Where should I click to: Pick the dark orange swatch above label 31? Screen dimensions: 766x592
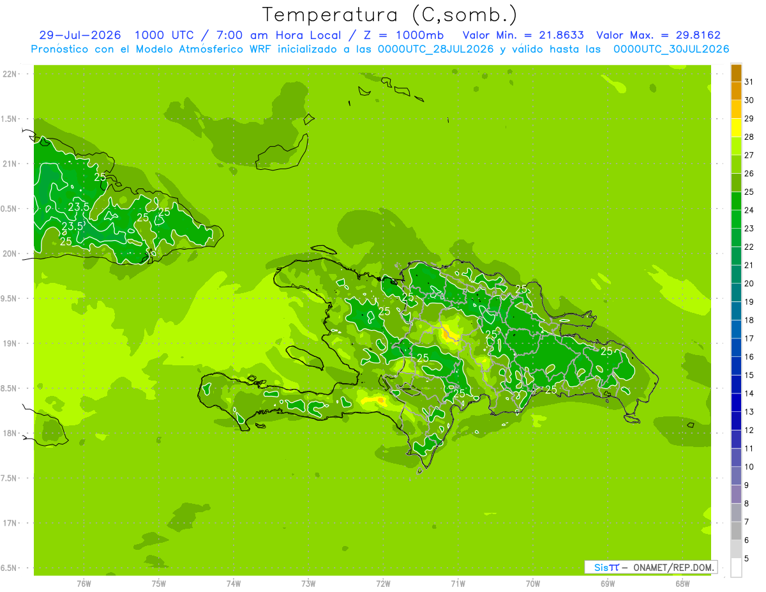pos(736,73)
